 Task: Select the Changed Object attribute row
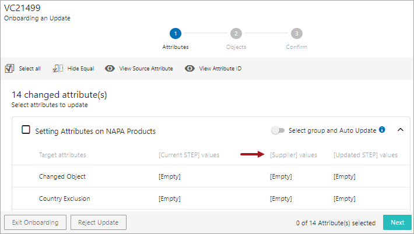(210, 176)
